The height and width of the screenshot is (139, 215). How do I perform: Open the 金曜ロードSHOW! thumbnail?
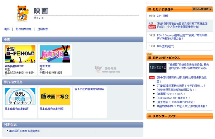pos(20,54)
